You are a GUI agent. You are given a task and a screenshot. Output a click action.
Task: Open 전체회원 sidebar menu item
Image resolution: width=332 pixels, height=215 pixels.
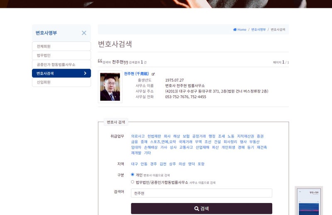[x=61, y=46]
